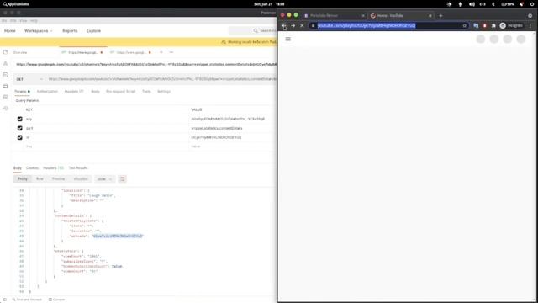Open Find and Replace in status bar

pos(27,300)
